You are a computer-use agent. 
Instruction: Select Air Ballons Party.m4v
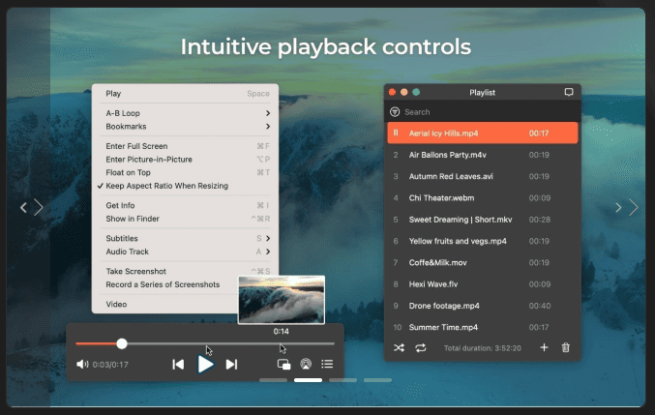coord(483,155)
